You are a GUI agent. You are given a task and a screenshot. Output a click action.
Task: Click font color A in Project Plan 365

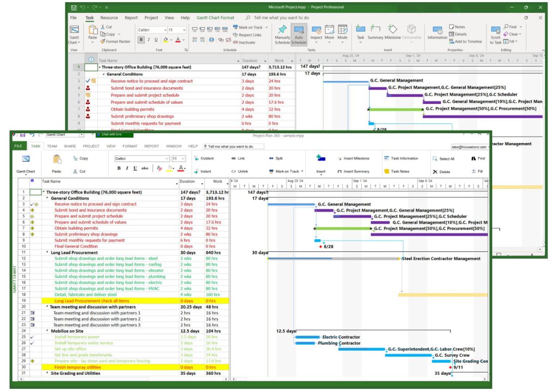(x=182, y=169)
